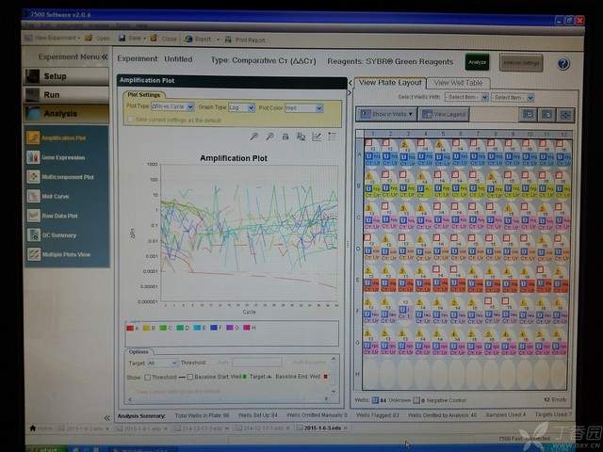Click the show legend list icon above the plot

(x=333, y=136)
